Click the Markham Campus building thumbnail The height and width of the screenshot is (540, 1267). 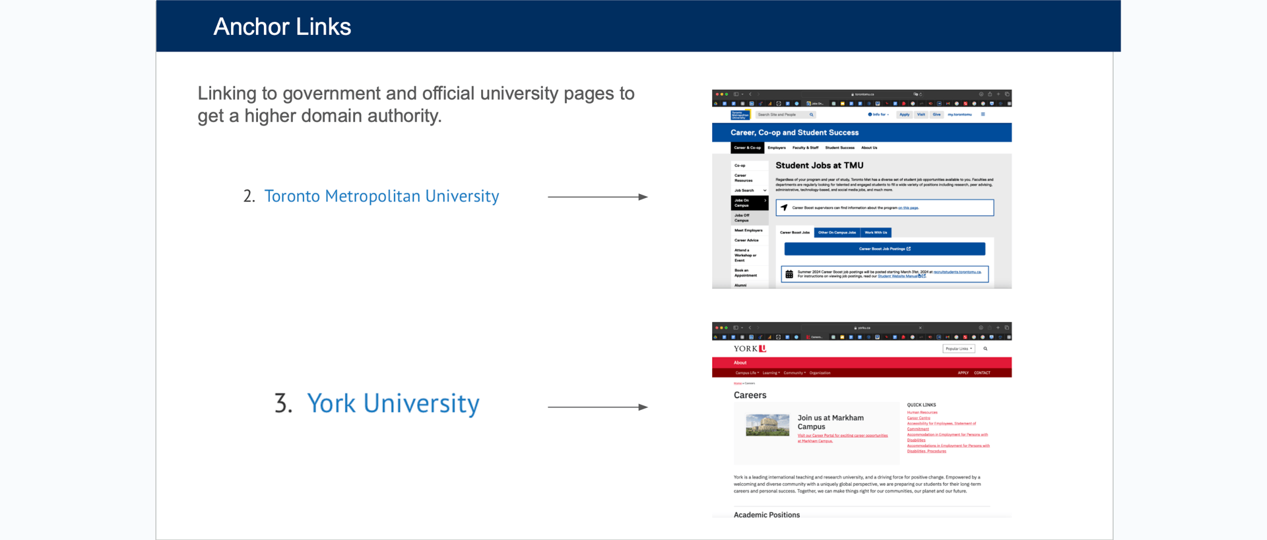[x=767, y=425]
